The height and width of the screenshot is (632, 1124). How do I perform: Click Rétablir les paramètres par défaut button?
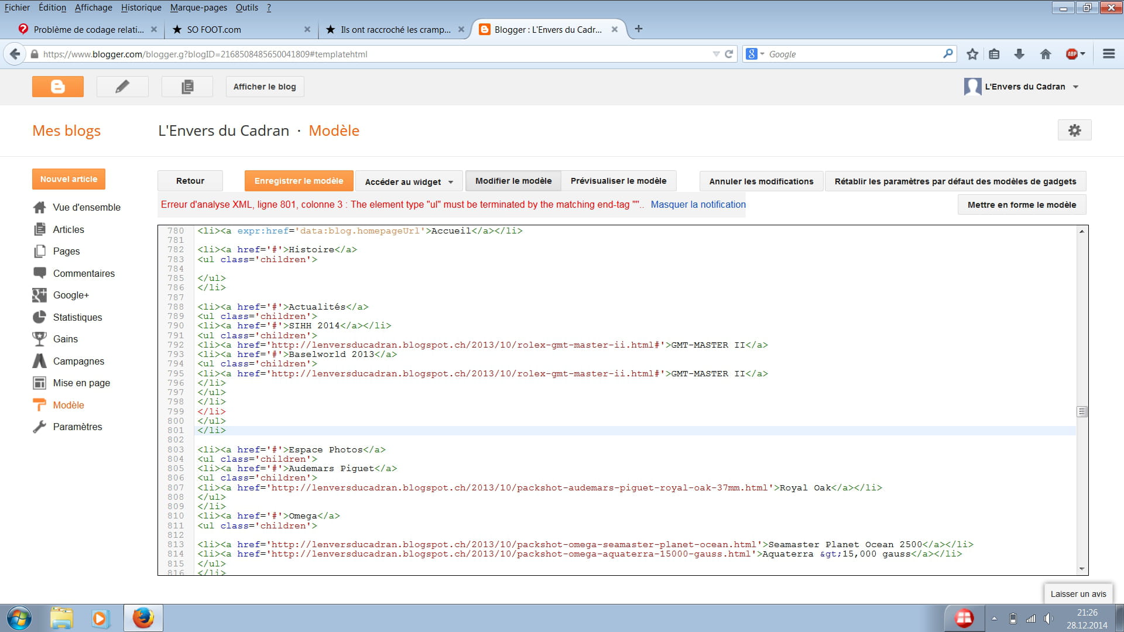(955, 181)
